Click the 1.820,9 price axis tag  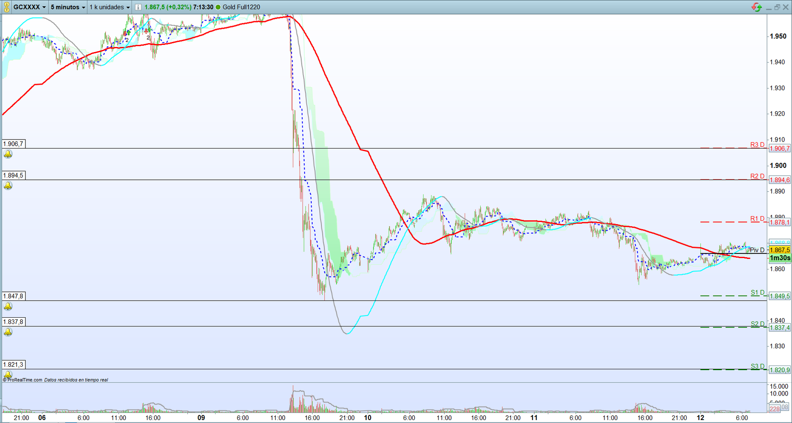779,370
